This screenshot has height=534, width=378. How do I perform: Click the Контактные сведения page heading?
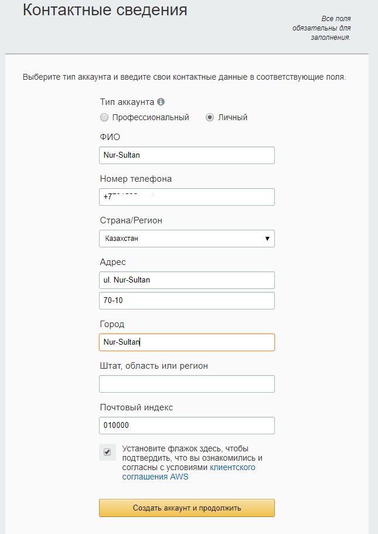pos(105,11)
